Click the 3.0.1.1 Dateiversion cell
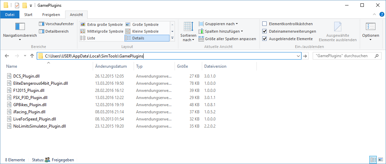 click(x=210, y=97)
